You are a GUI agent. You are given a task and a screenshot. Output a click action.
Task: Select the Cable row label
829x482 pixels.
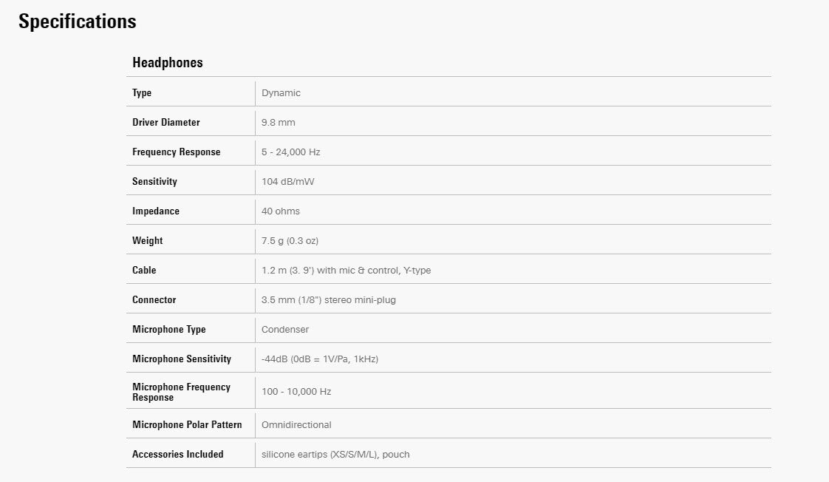pyautogui.click(x=144, y=271)
